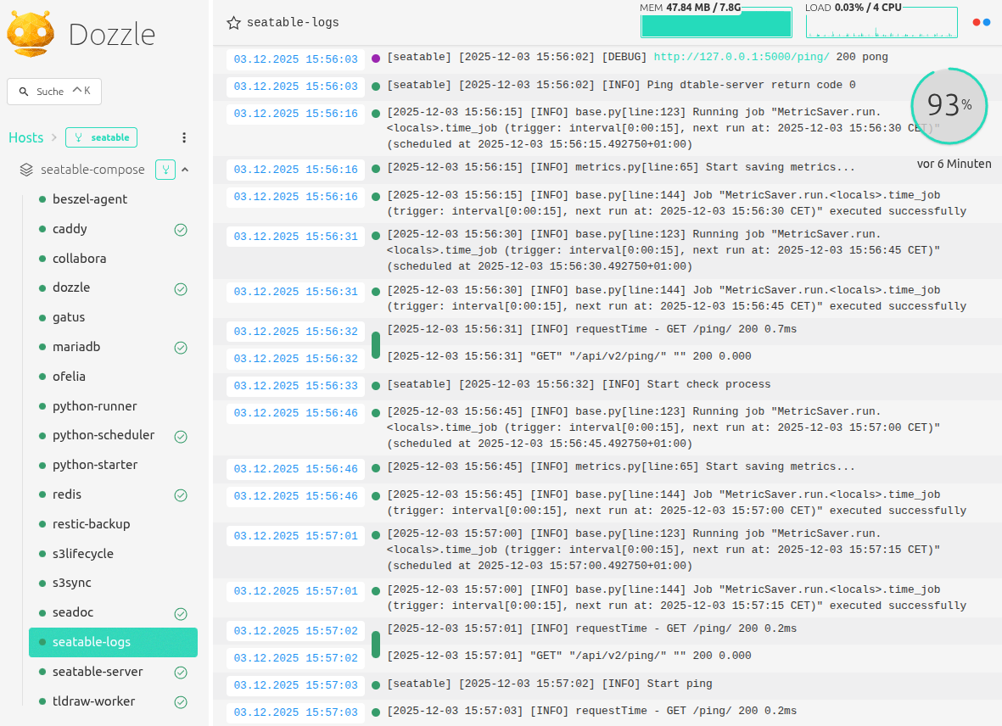Viewport: 1002px width, 726px height.
Task: Toggle the filter button next to seatable-compose
Action: tap(165, 169)
